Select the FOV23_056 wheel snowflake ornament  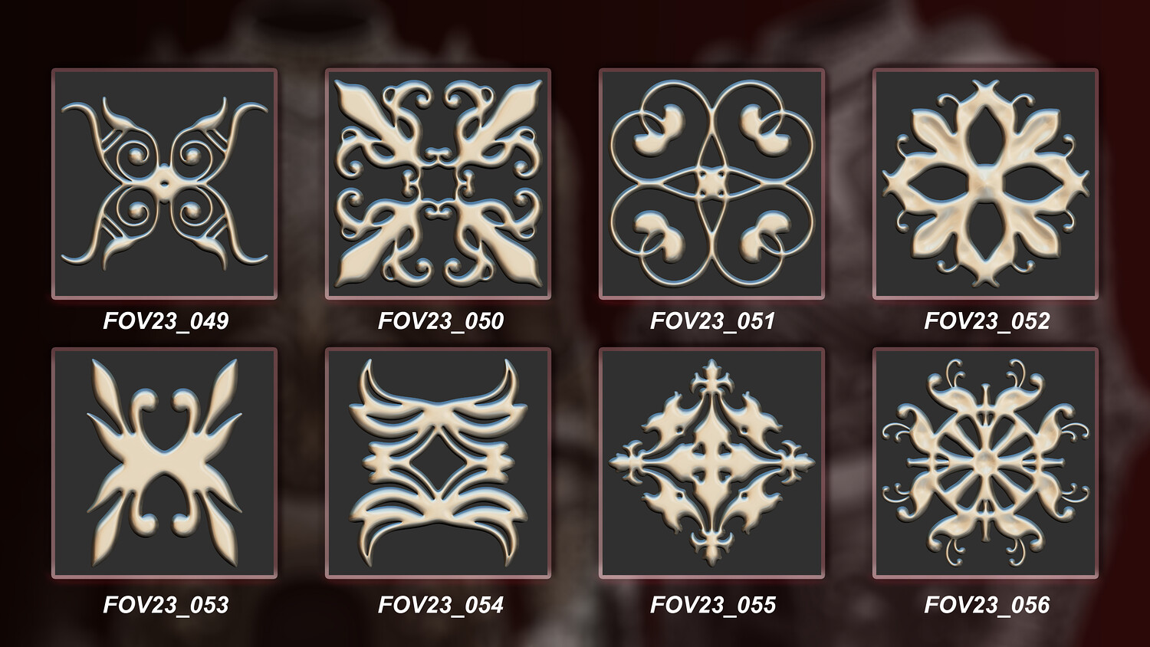[x=985, y=463]
